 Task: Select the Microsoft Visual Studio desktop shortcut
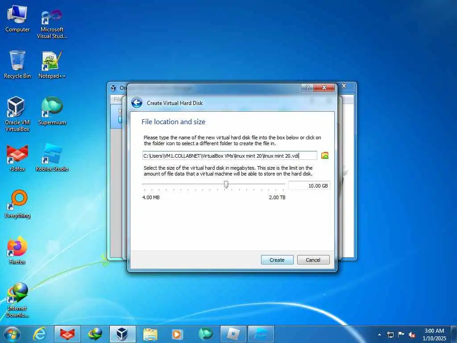pyautogui.click(x=52, y=23)
